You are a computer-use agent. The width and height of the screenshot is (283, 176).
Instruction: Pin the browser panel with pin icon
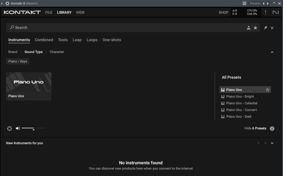pyautogui.click(x=265, y=28)
